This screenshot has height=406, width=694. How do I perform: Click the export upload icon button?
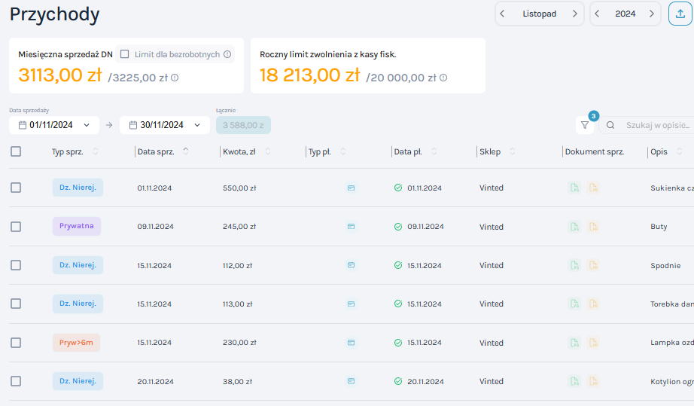pyautogui.click(x=680, y=14)
